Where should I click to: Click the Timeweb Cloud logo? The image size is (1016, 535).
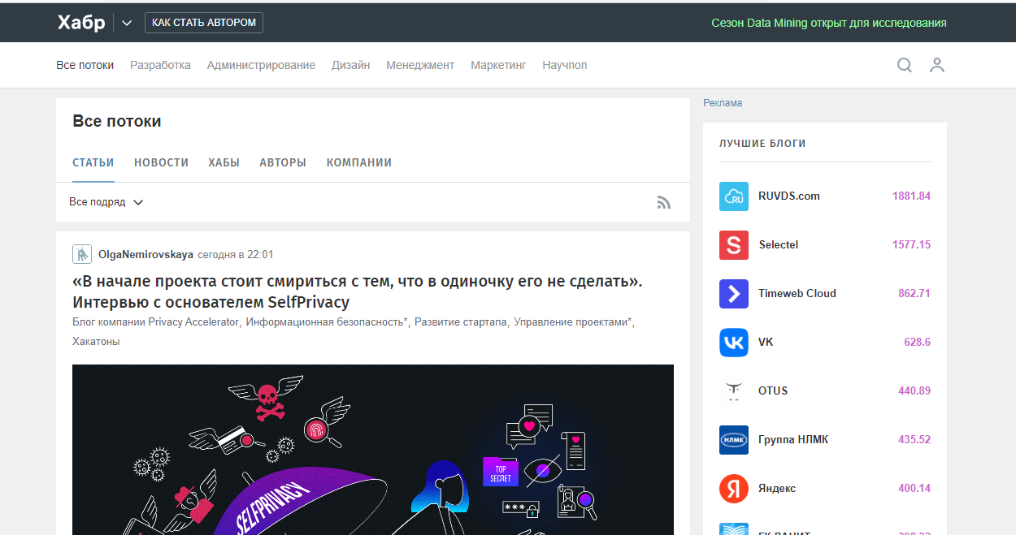[734, 294]
